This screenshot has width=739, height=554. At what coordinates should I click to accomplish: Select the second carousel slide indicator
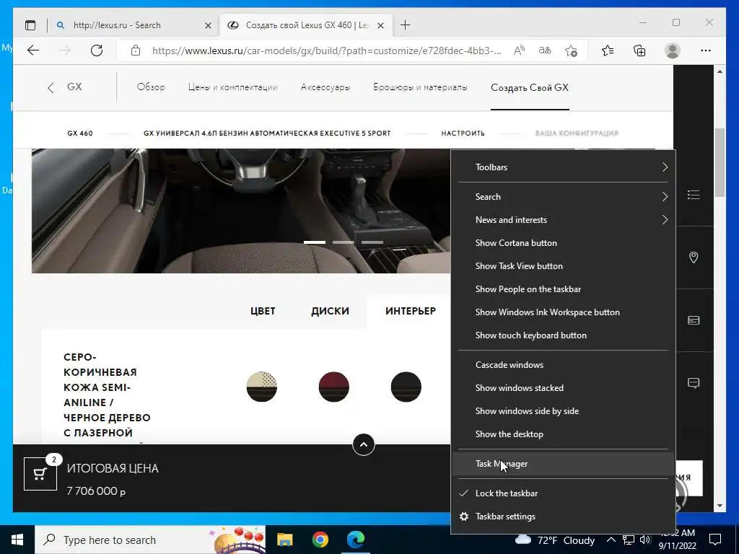point(344,242)
